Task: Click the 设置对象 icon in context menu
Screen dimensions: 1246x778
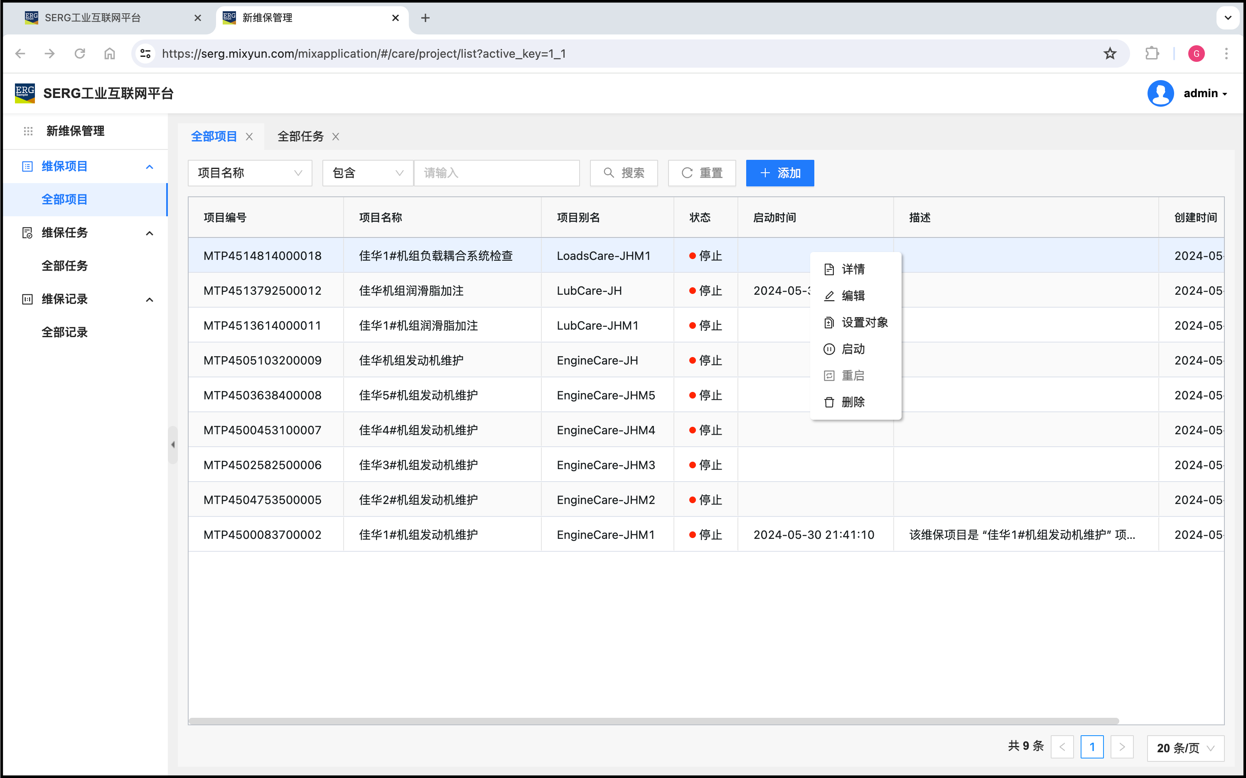Action: 829,323
